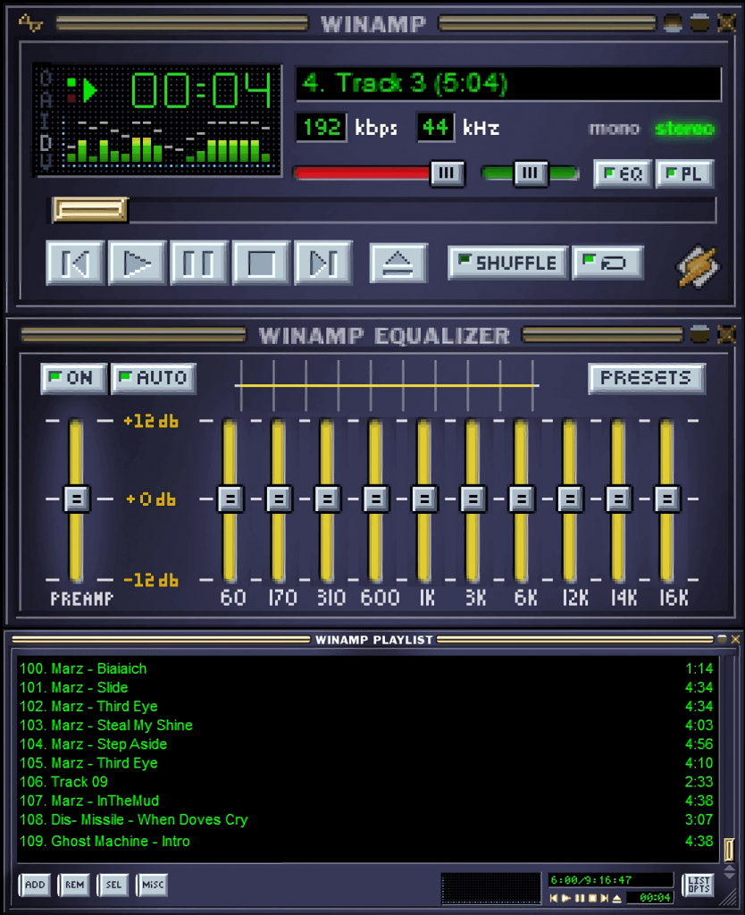Select playlist entry 107. Marz - InTheMud
This screenshot has width=745, height=915.
click(x=366, y=801)
